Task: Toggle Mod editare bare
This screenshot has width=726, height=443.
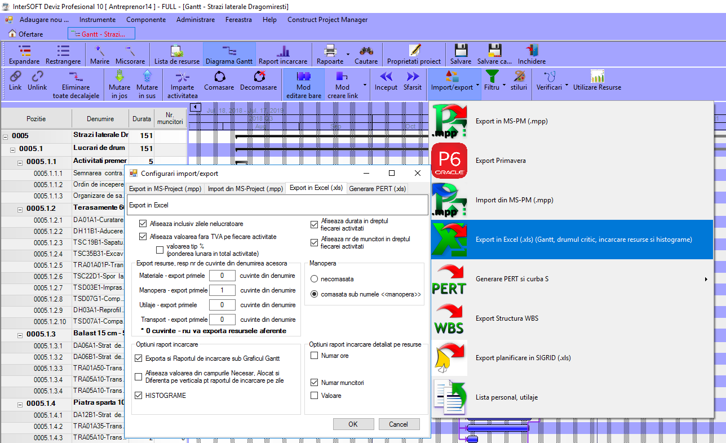Action: point(303,83)
